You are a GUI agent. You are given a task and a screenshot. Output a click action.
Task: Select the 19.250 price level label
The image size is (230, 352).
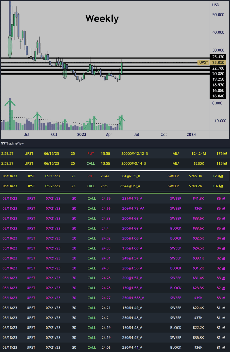pyautogui.click(x=218, y=79)
